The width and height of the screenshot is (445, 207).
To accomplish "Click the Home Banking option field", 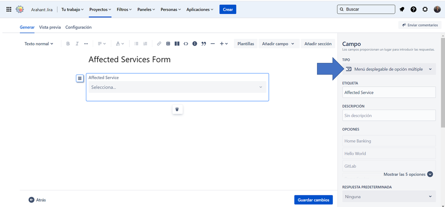I will click(x=389, y=141).
